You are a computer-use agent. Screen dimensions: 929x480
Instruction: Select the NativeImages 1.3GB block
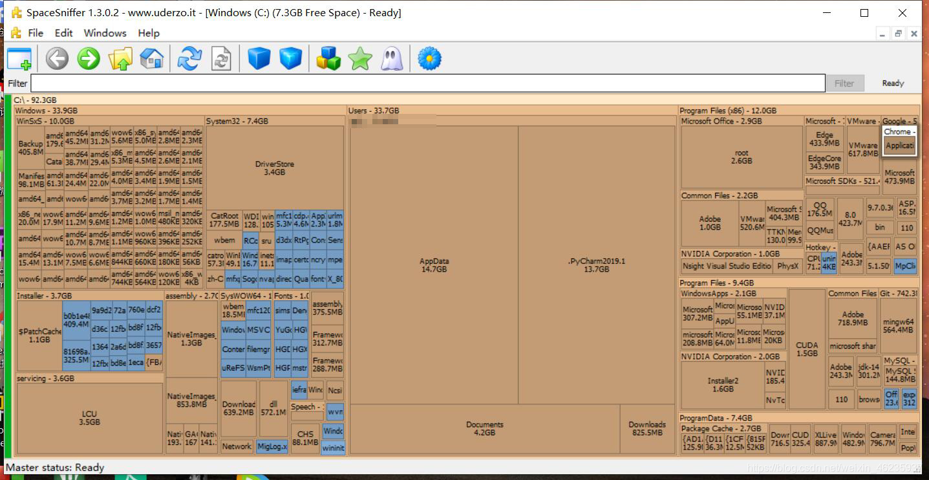pyautogui.click(x=191, y=339)
